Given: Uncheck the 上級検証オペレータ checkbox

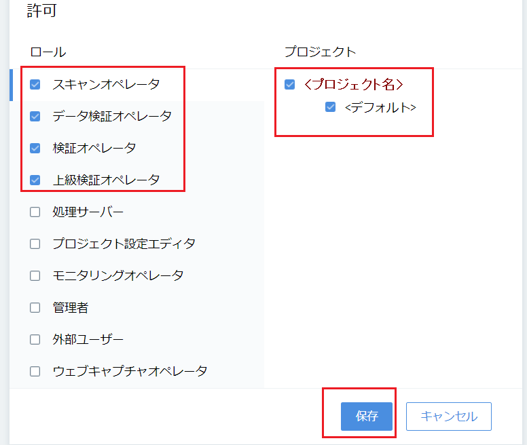Looking at the screenshot, I should [35, 180].
